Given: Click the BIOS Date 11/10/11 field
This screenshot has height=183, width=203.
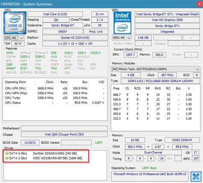Looking at the screenshot, I should point(30,143).
